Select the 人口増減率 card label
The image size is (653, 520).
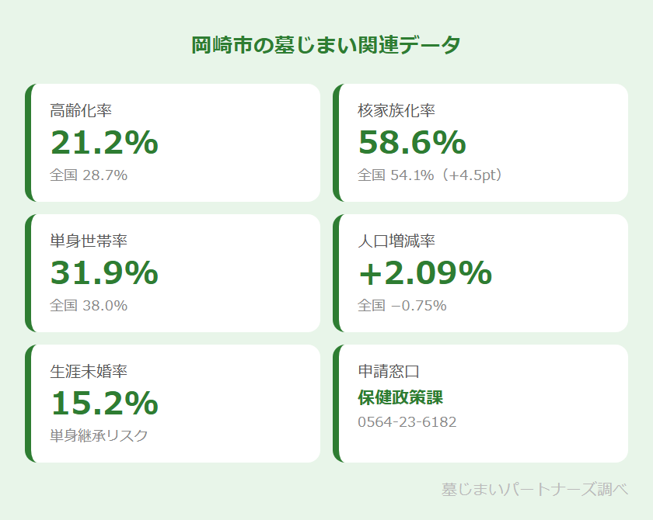(x=396, y=241)
